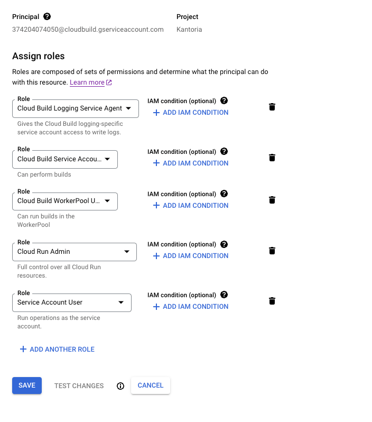Viewport: 372px width, 422px height.
Task: Show help for Cloud Run Admin IAM condition
Action: tap(224, 244)
